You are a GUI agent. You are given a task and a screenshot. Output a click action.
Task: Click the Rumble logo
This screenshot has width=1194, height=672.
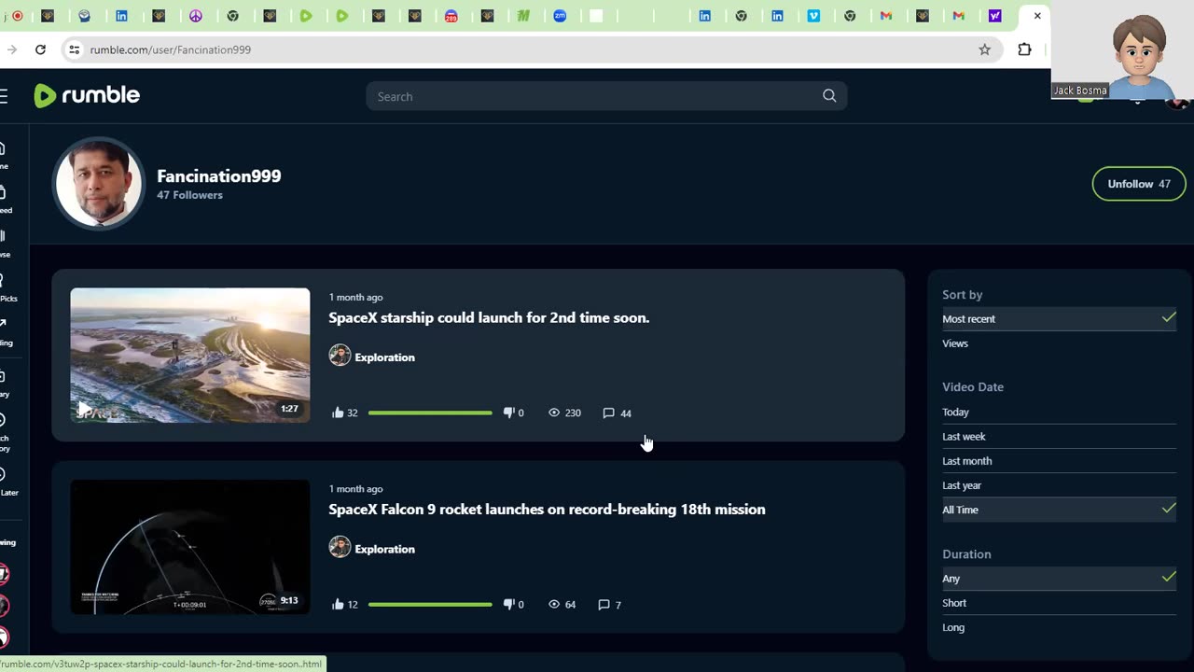tap(87, 95)
